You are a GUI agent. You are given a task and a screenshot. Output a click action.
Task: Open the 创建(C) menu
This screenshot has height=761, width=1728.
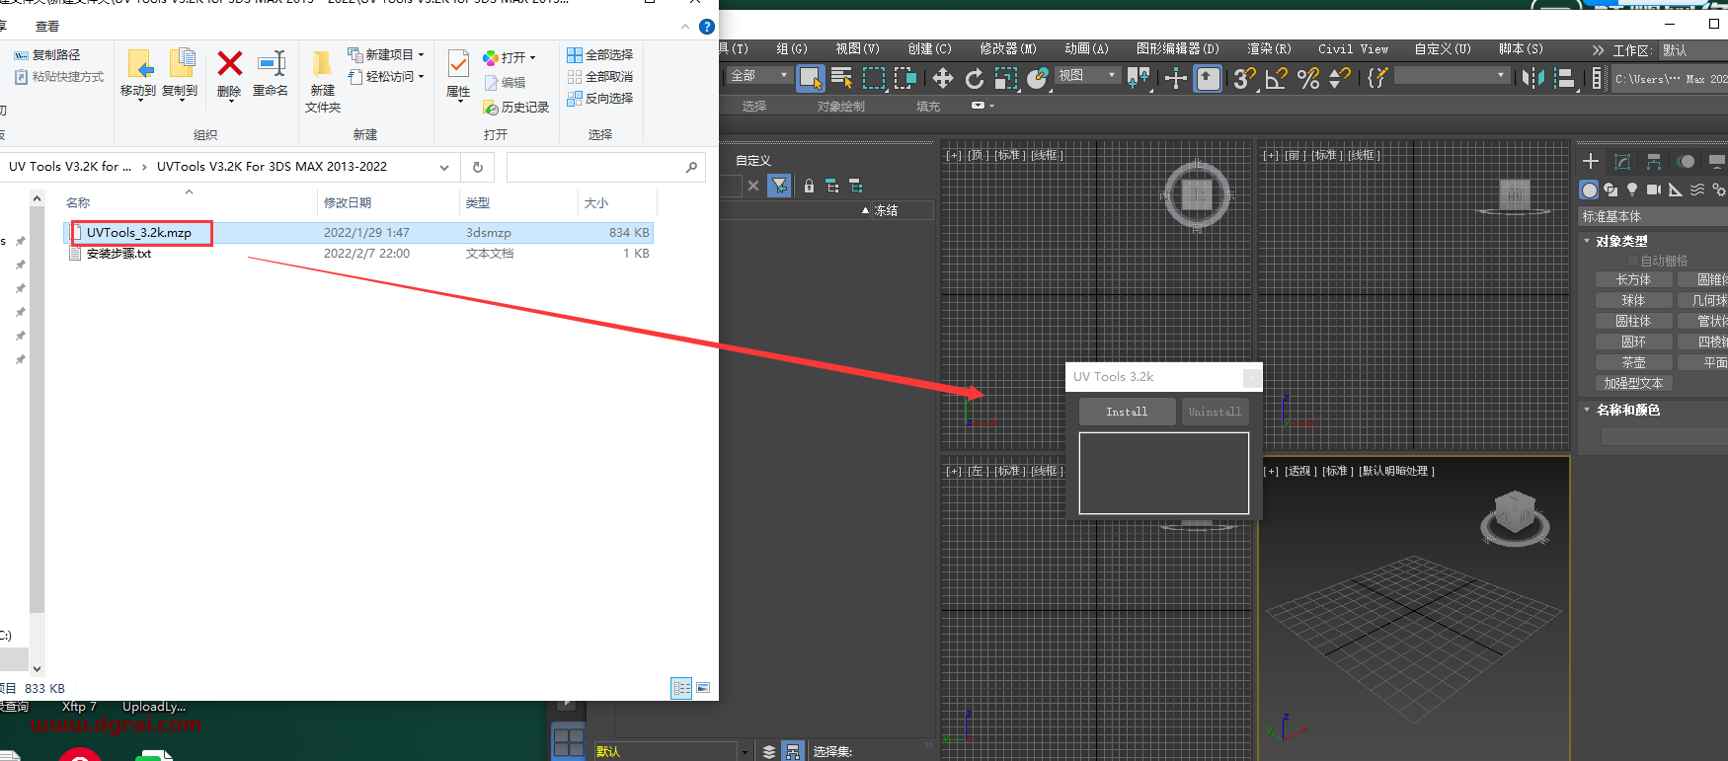coord(929,48)
